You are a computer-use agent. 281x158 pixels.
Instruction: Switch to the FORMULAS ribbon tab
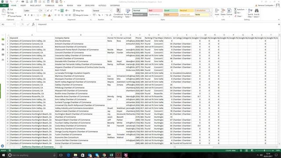tap(50, 6)
